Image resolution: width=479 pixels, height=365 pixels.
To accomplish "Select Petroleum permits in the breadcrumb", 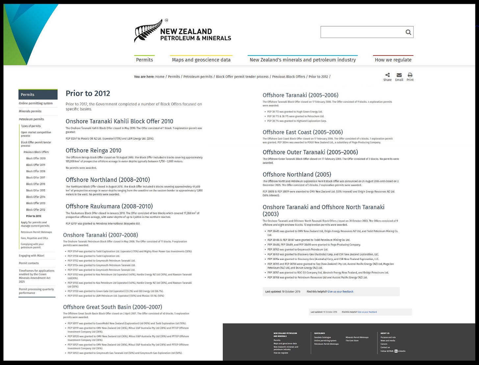I will coord(198,76).
